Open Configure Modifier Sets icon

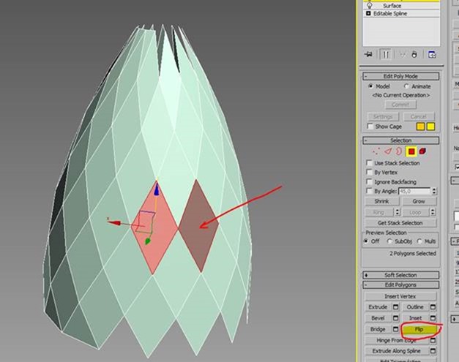pyautogui.click(x=432, y=54)
